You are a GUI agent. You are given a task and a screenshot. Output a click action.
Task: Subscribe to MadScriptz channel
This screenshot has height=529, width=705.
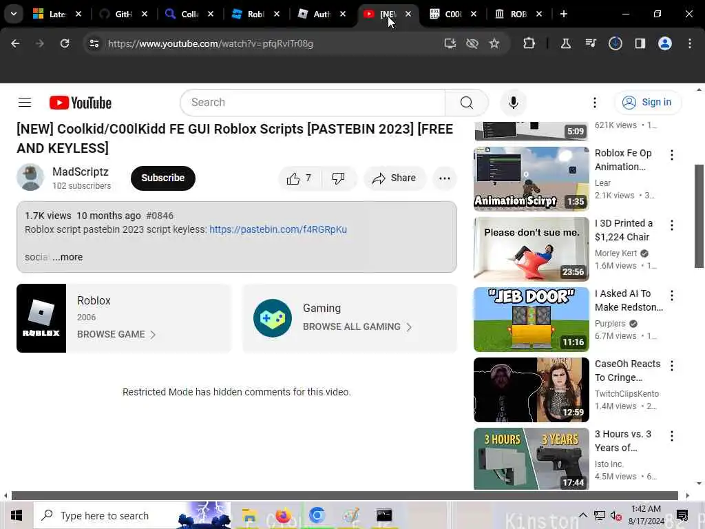coord(162,178)
